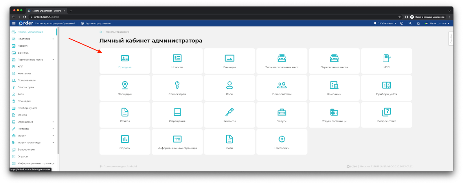Expand Парковочные места sidebar submenu
The image size is (463, 184).
coord(53,60)
